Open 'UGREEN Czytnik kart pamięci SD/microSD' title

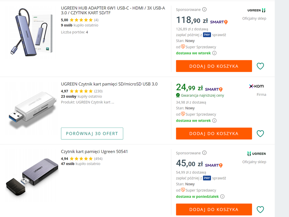click(x=109, y=84)
